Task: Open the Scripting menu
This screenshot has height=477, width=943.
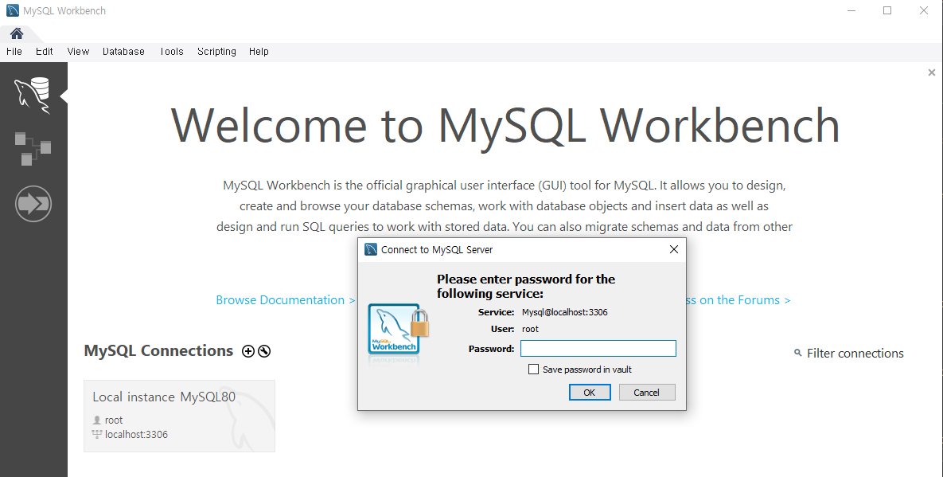Action: pyautogui.click(x=216, y=52)
